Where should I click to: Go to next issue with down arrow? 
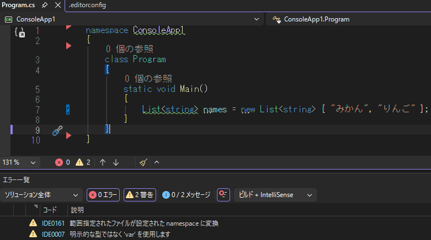pos(116,162)
